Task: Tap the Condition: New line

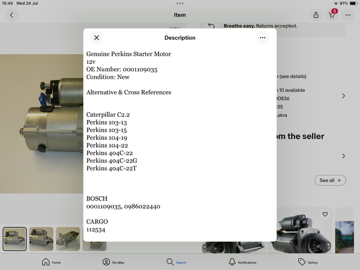Action: click(x=108, y=77)
